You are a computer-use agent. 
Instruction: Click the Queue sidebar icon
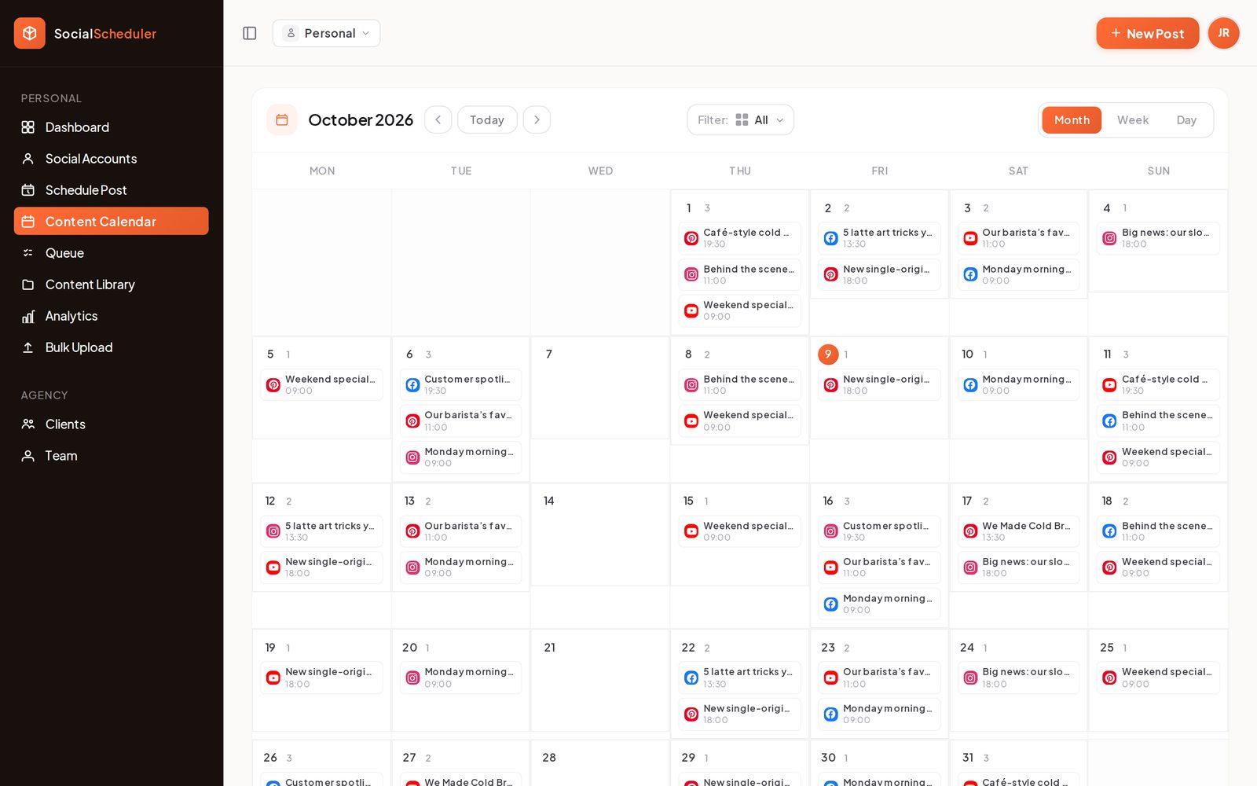click(x=28, y=253)
